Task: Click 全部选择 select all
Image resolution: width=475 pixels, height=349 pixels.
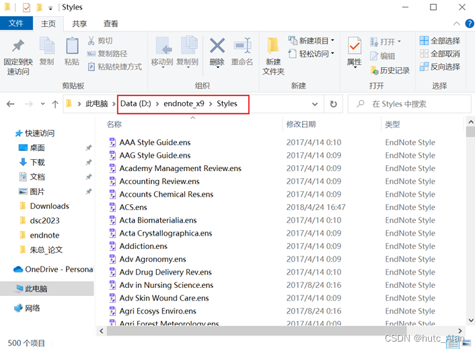Action: (440, 41)
